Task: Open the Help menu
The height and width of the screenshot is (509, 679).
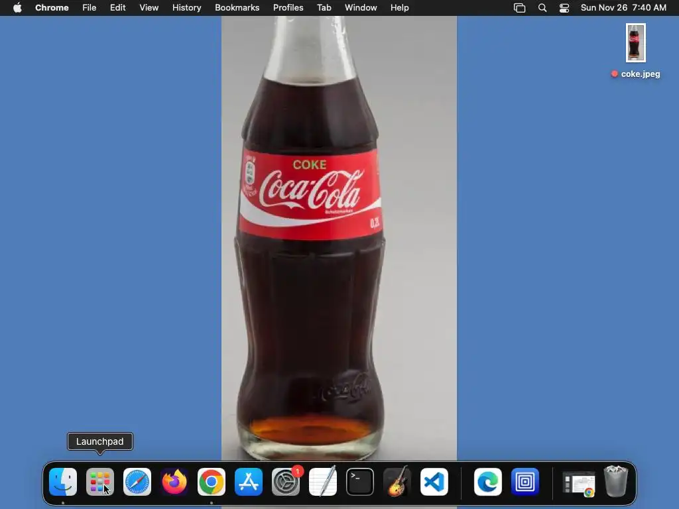Action: click(399, 8)
